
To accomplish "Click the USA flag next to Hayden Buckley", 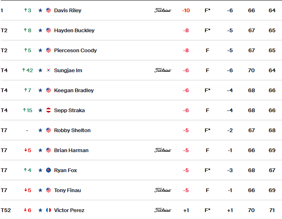I will pos(48,31).
